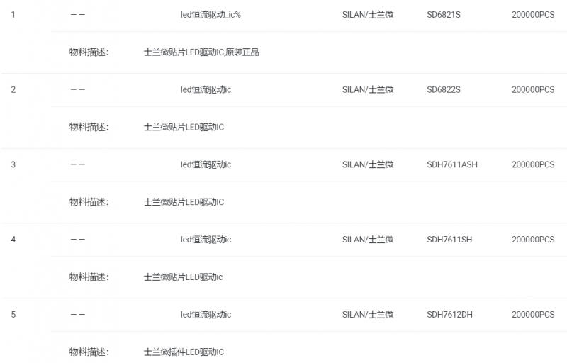This screenshot has height=363, width=567.
Task: Click row number 2 in the list
Action: pyautogui.click(x=13, y=90)
